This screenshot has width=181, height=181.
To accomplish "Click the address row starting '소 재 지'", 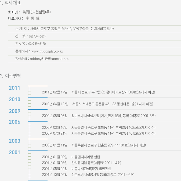I will tap(95, 29).
